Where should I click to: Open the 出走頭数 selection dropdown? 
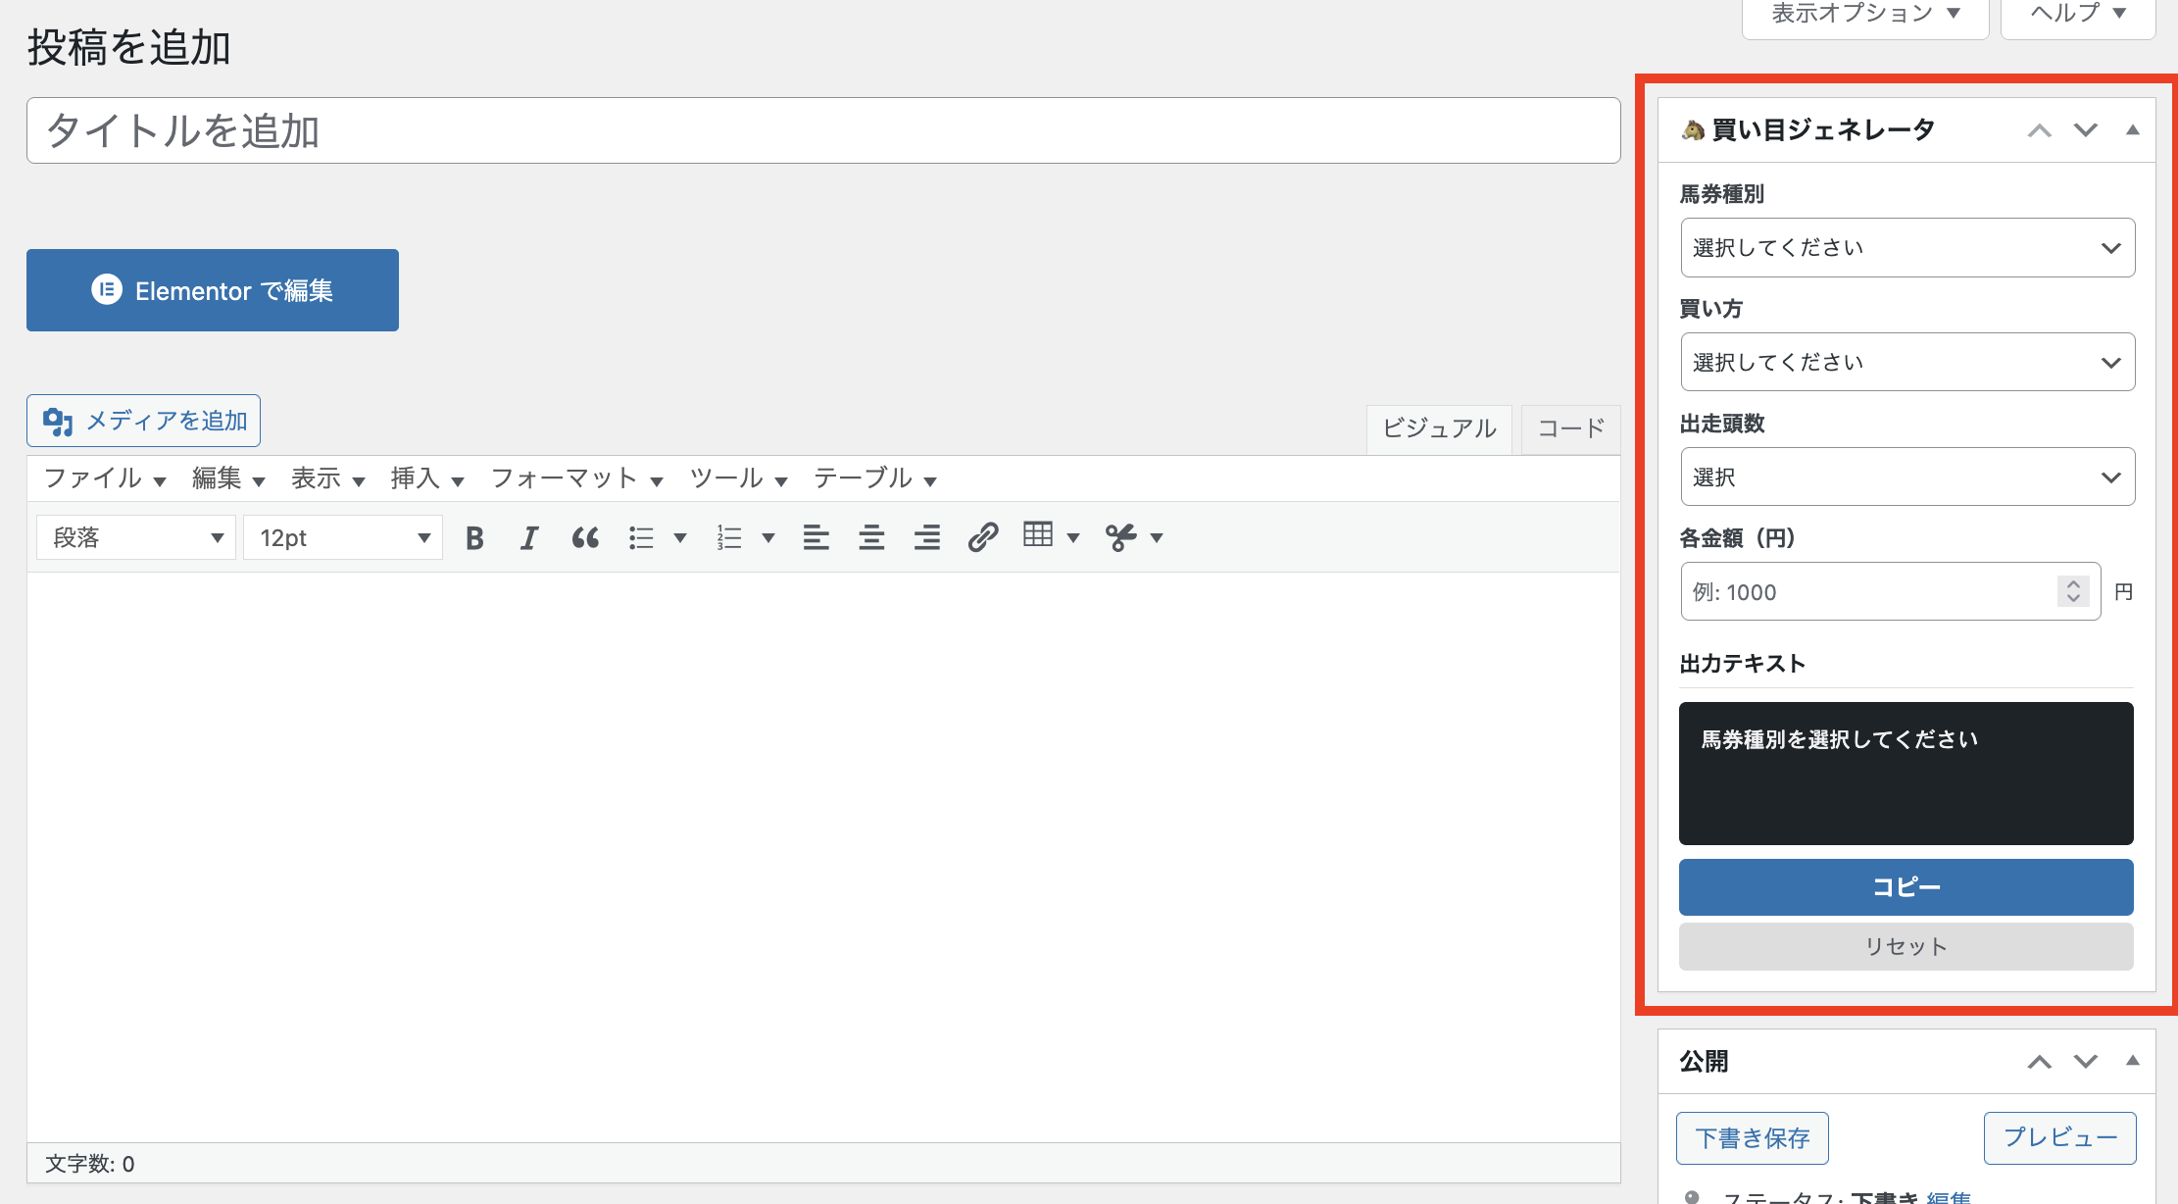click(x=1906, y=477)
